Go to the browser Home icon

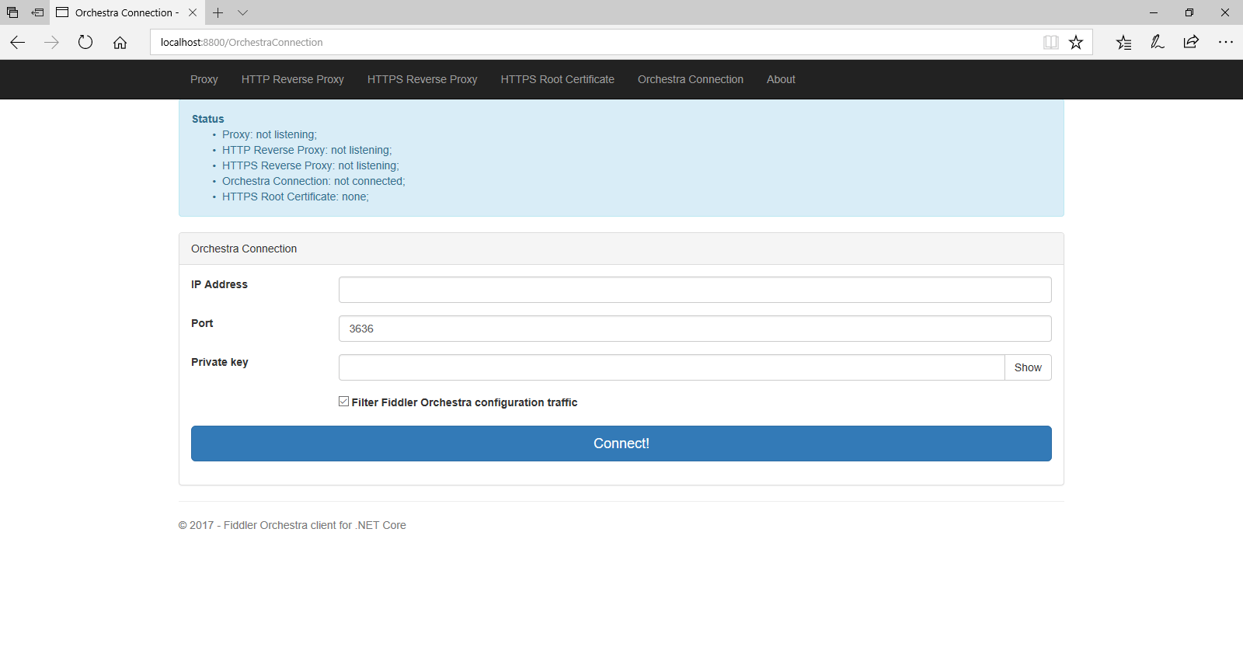(x=120, y=43)
